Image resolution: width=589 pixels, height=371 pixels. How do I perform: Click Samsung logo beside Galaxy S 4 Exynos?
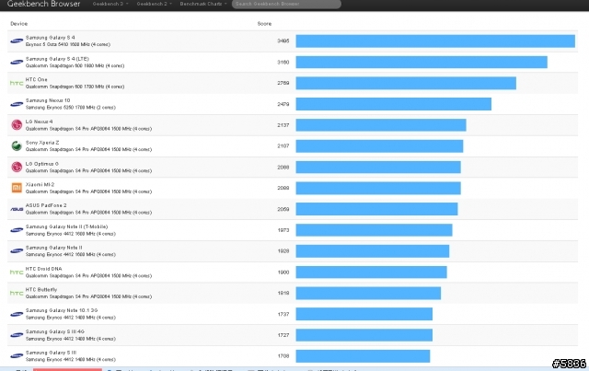click(x=17, y=41)
